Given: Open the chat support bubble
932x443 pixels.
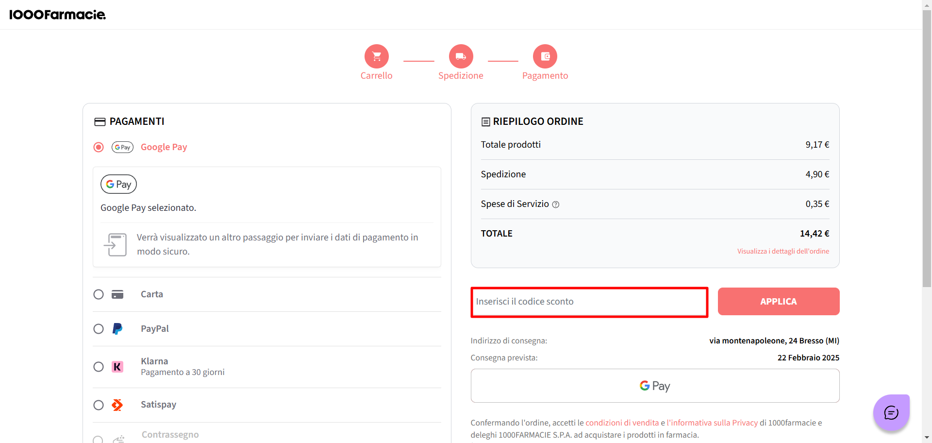Looking at the screenshot, I should pyautogui.click(x=891, y=413).
